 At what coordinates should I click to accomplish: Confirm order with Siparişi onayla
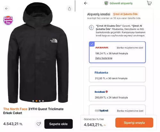point(134,123)
